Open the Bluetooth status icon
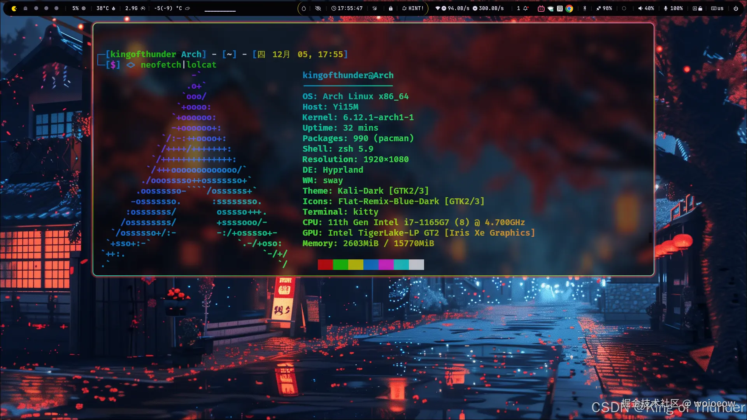Image resolution: width=747 pixels, height=420 pixels. [584, 8]
